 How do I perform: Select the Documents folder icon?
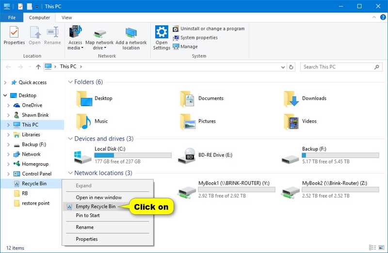click(x=188, y=99)
